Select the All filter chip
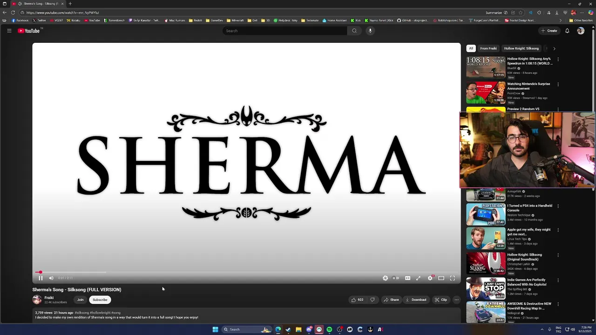 [x=471, y=48]
